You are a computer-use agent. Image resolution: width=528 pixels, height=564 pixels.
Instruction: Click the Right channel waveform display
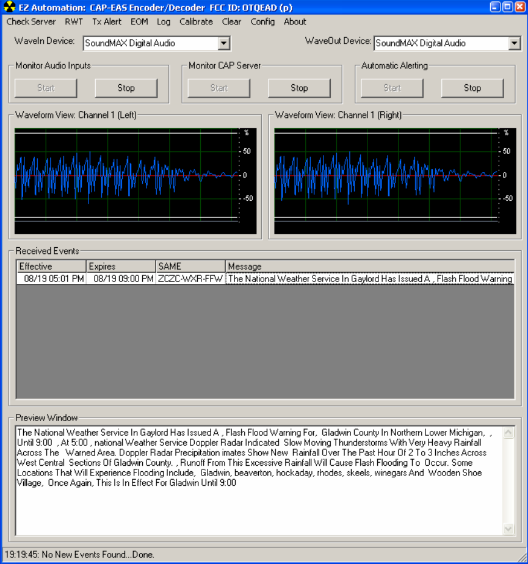coord(396,181)
